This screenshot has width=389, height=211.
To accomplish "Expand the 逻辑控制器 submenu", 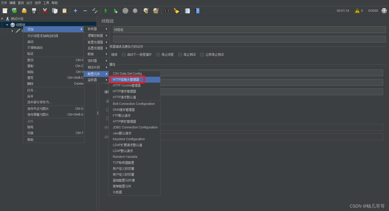I will coord(96,36).
